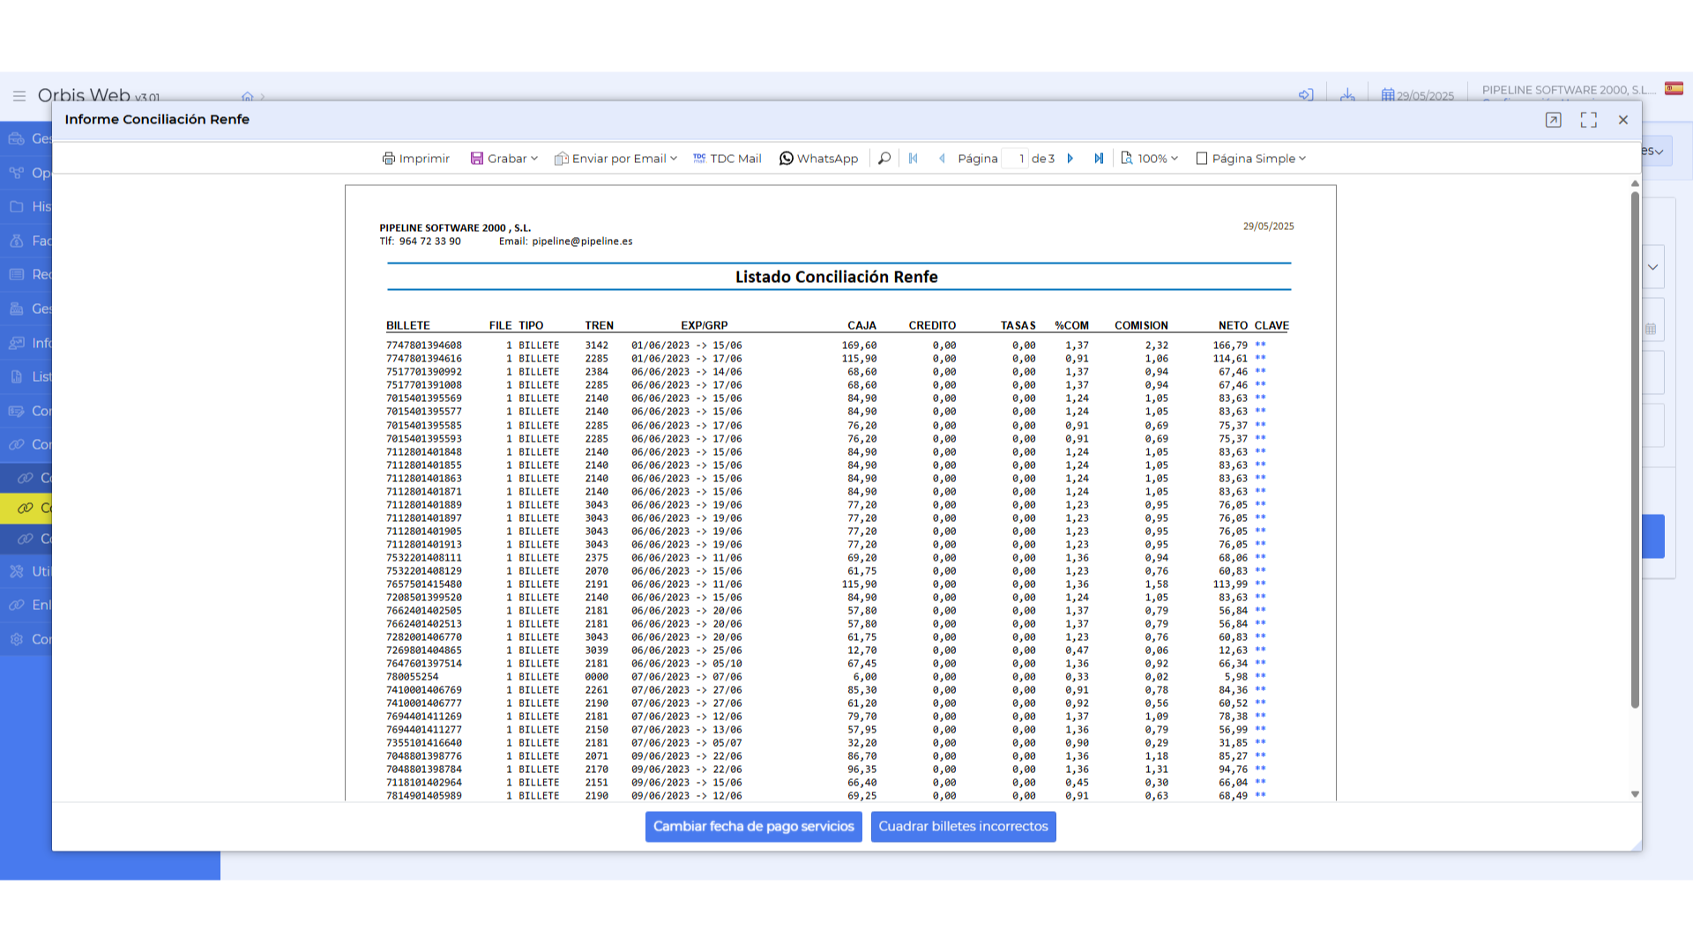Go to next report page
This screenshot has height=952, width=1693.
[x=1070, y=159]
